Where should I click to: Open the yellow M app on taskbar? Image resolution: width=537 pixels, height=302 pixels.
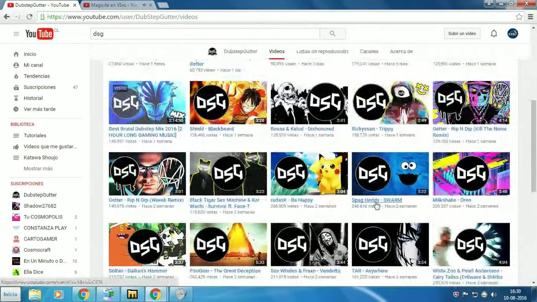point(132,294)
